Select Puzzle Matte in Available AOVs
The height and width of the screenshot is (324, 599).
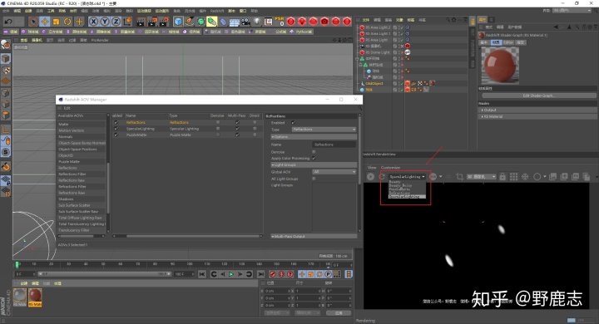point(69,162)
